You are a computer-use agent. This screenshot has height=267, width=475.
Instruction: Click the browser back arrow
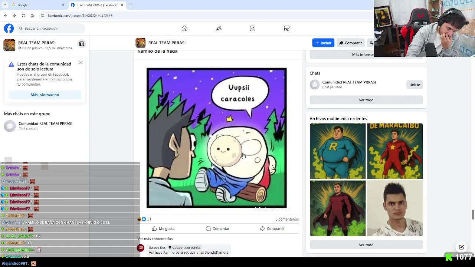tap(5, 16)
